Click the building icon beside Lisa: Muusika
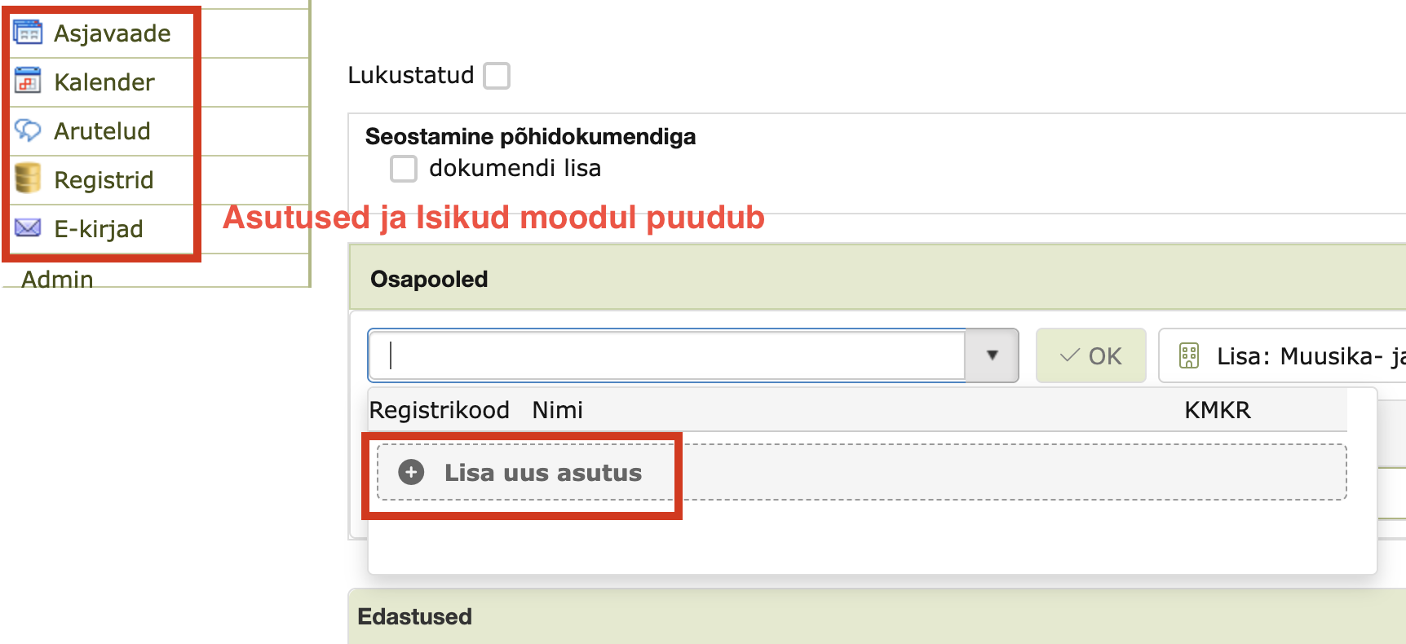The width and height of the screenshot is (1406, 644). point(1189,356)
